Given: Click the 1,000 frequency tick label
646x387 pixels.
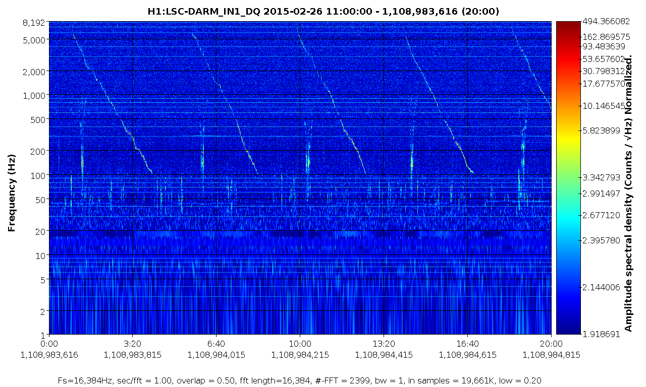Looking at the screenshot, I should point(35,95).
